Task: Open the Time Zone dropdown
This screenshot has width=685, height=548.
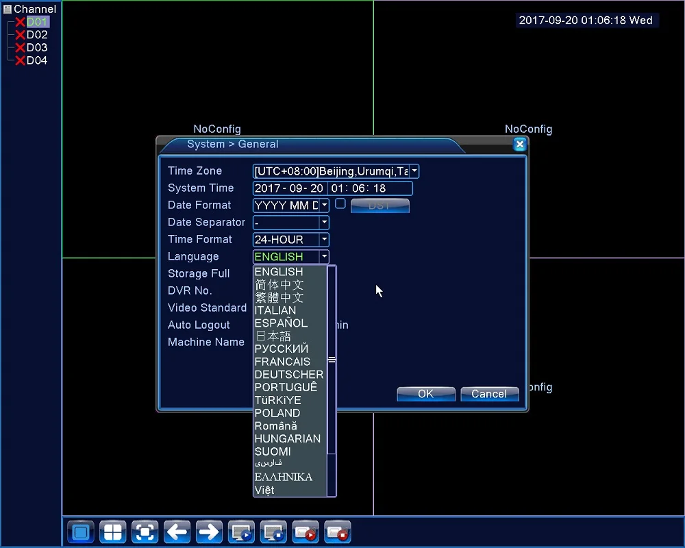Action: point(414,171)
